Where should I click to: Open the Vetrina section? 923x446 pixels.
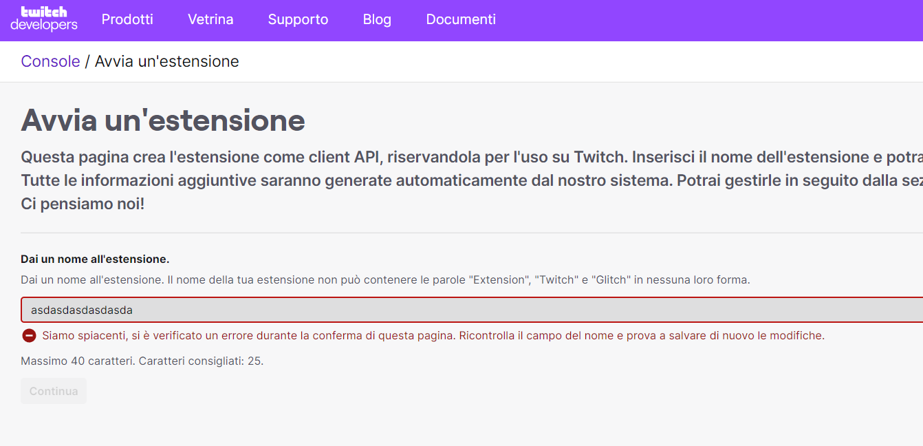[x=210, y=19]
